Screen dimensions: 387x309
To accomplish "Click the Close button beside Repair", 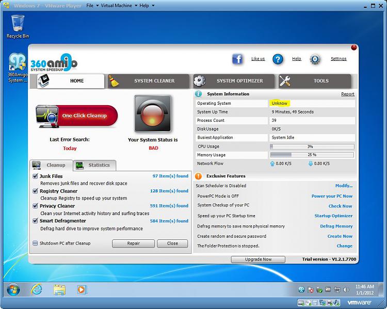I will click(x=172, y=243).
